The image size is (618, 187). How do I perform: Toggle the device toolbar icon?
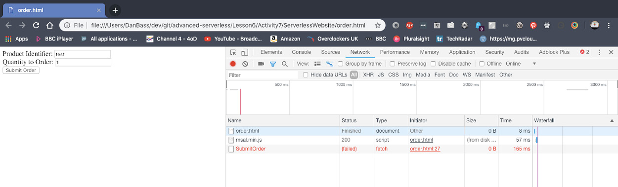coord(244,52)
